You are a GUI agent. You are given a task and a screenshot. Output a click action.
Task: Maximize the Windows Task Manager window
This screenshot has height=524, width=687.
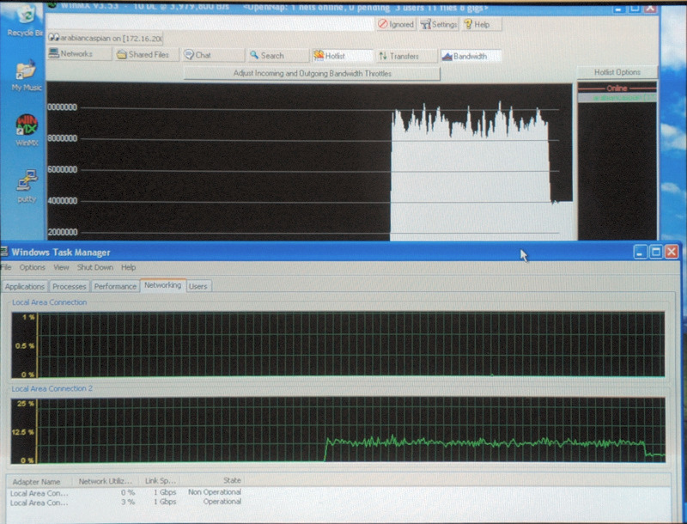point(656,252)
